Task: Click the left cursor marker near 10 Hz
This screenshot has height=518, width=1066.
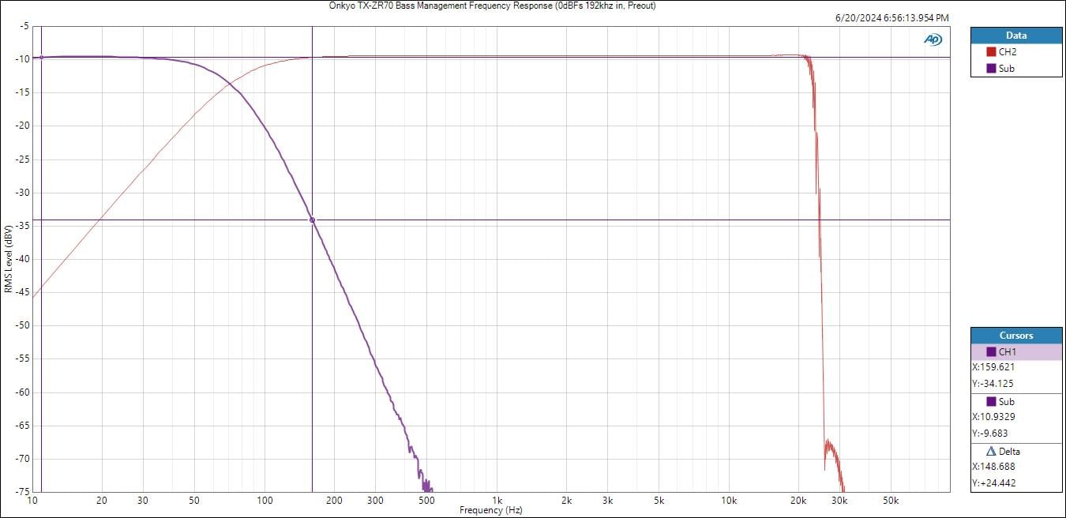Action: 41,58
